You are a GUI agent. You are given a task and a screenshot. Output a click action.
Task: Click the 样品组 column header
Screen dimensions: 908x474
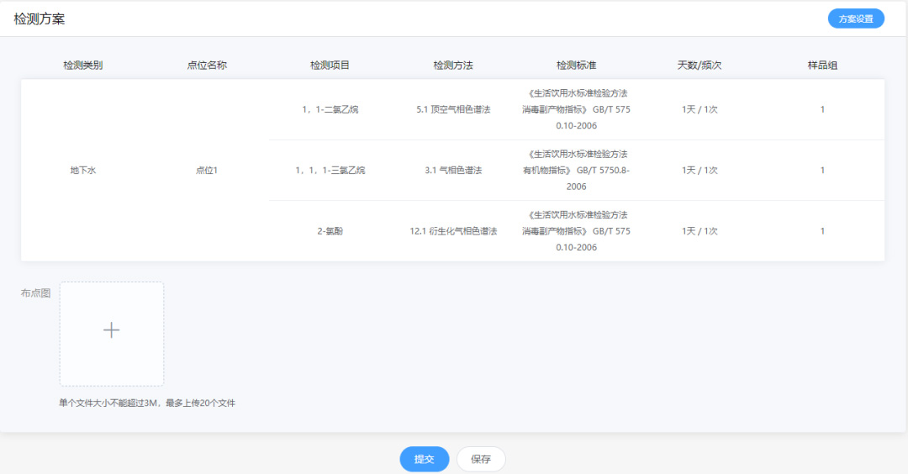[822, 66]
